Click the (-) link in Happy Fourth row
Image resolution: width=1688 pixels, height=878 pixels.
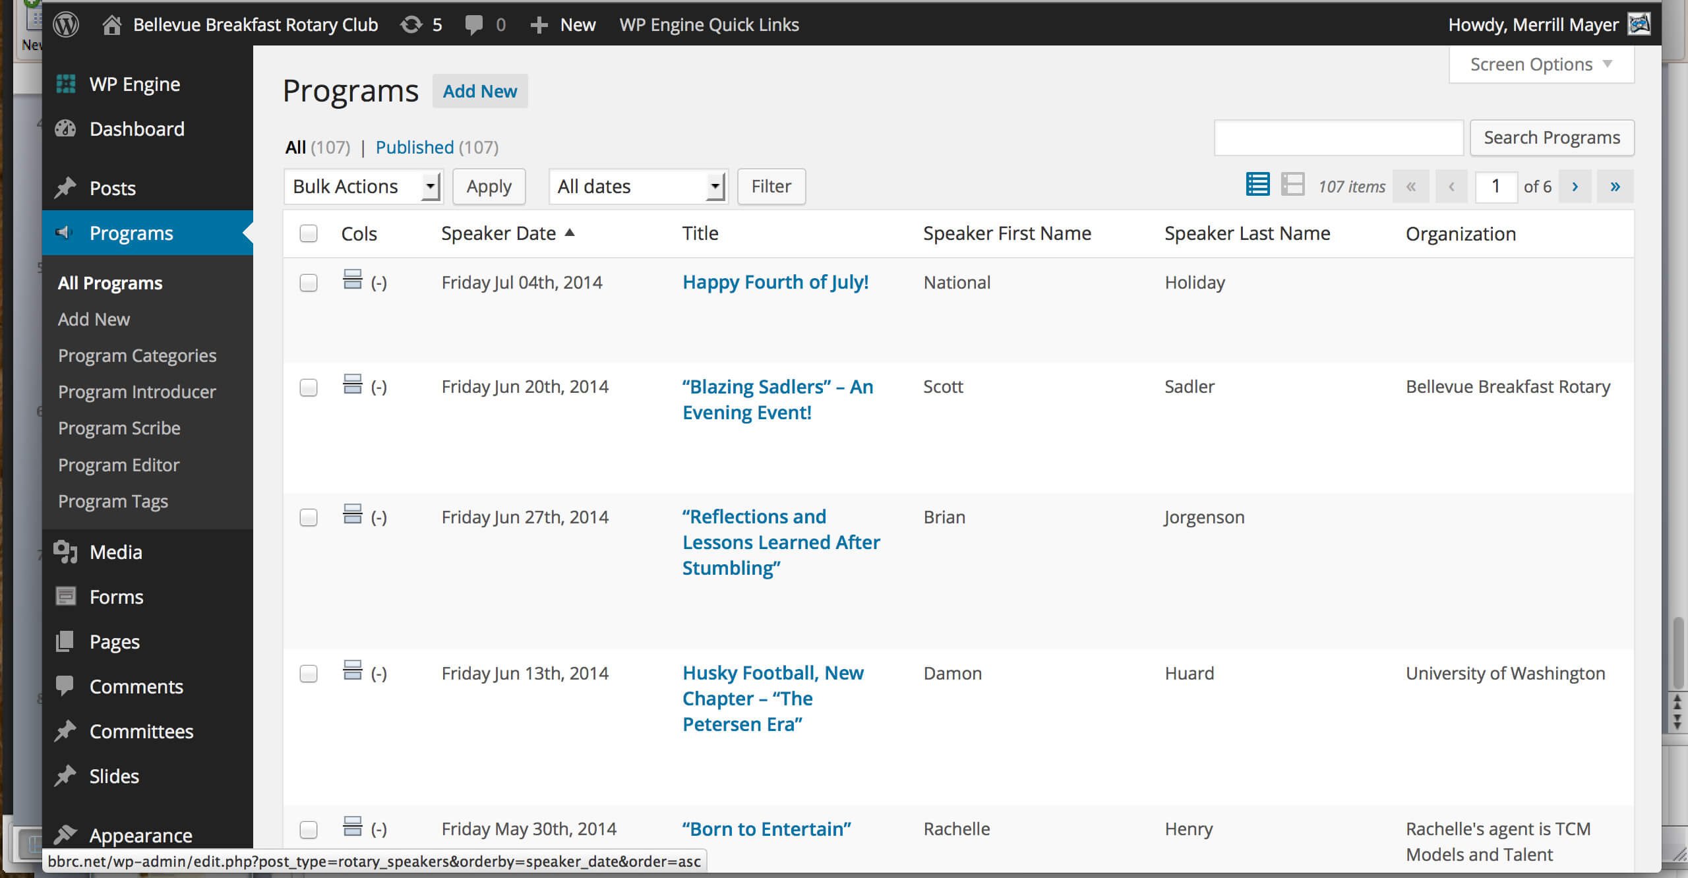point(378,283)
